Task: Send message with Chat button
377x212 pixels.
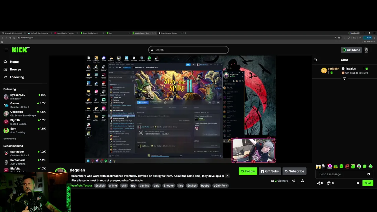Action: pyautogui.click(x=368, y=183)
